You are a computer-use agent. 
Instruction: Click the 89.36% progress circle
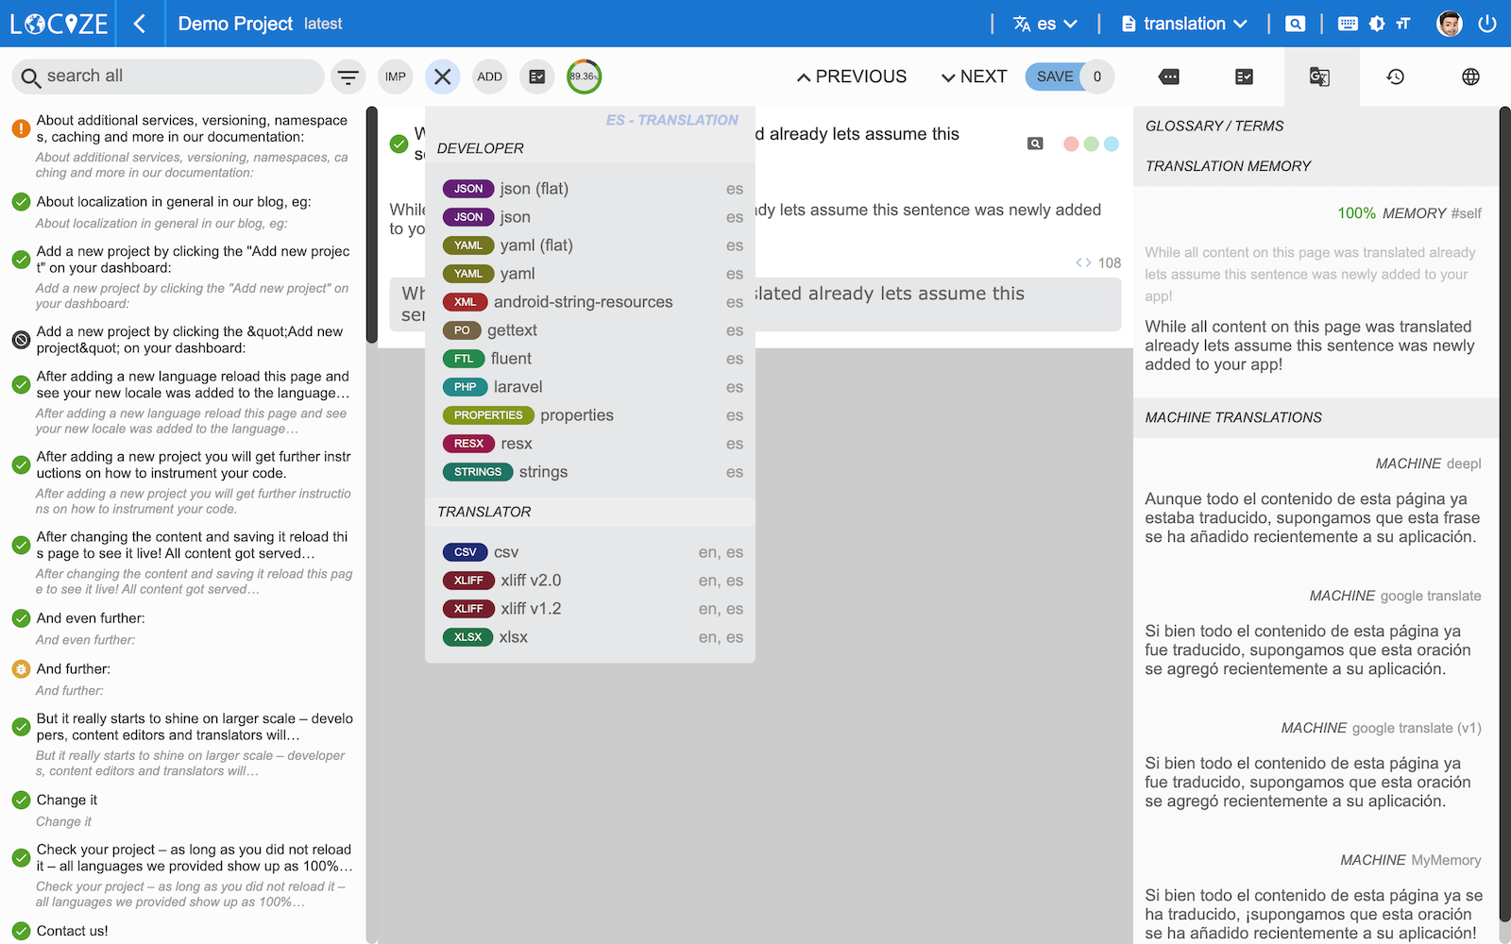(584, 77)
